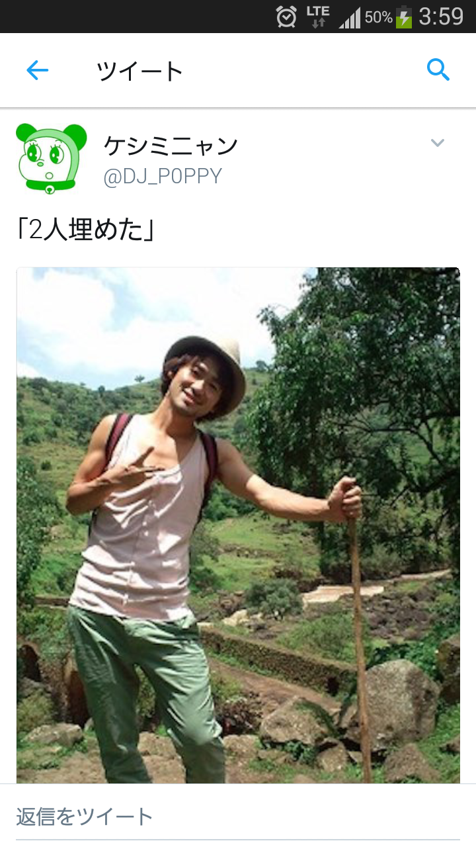Go back using the blue arrow
The image size is (476, 847).
[37, 70]
